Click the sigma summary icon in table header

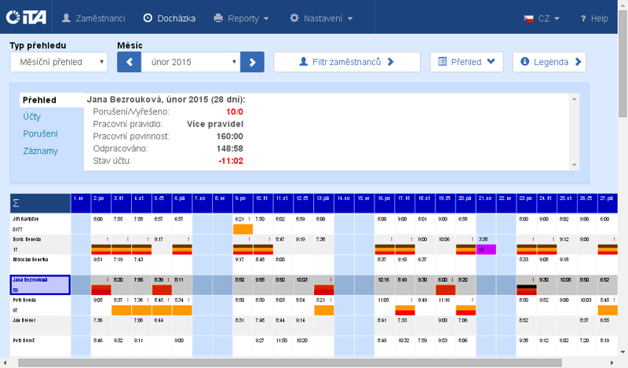(x=16, y=202)
